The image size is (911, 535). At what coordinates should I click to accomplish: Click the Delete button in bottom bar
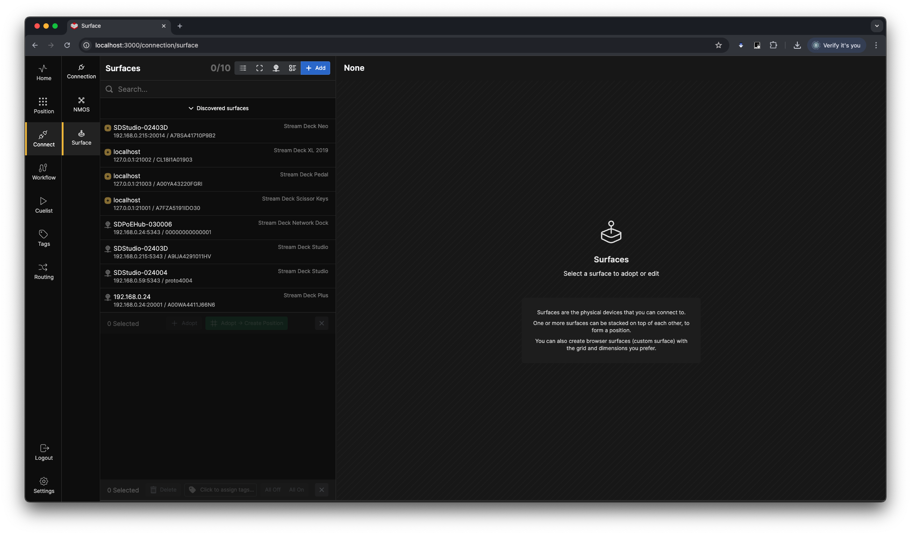point(163,490)
